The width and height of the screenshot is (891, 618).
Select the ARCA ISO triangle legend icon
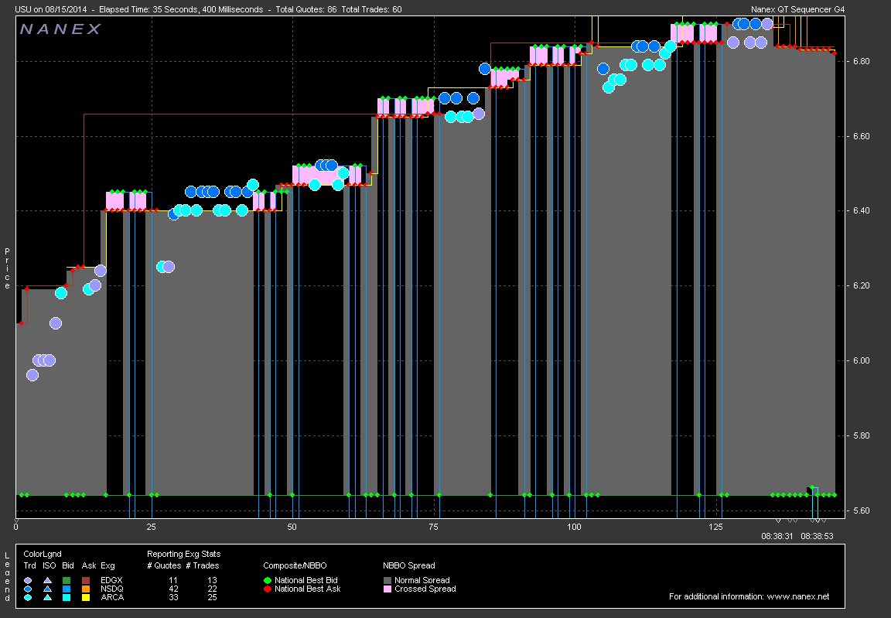coord(48,598)
